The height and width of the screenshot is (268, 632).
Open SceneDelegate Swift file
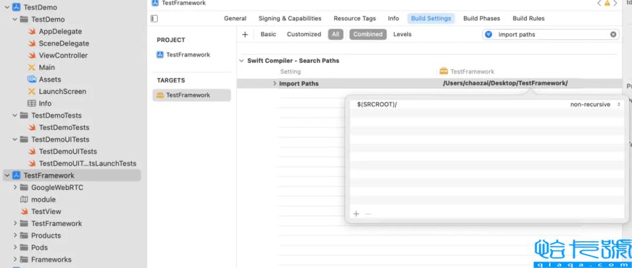click(64, 43)
